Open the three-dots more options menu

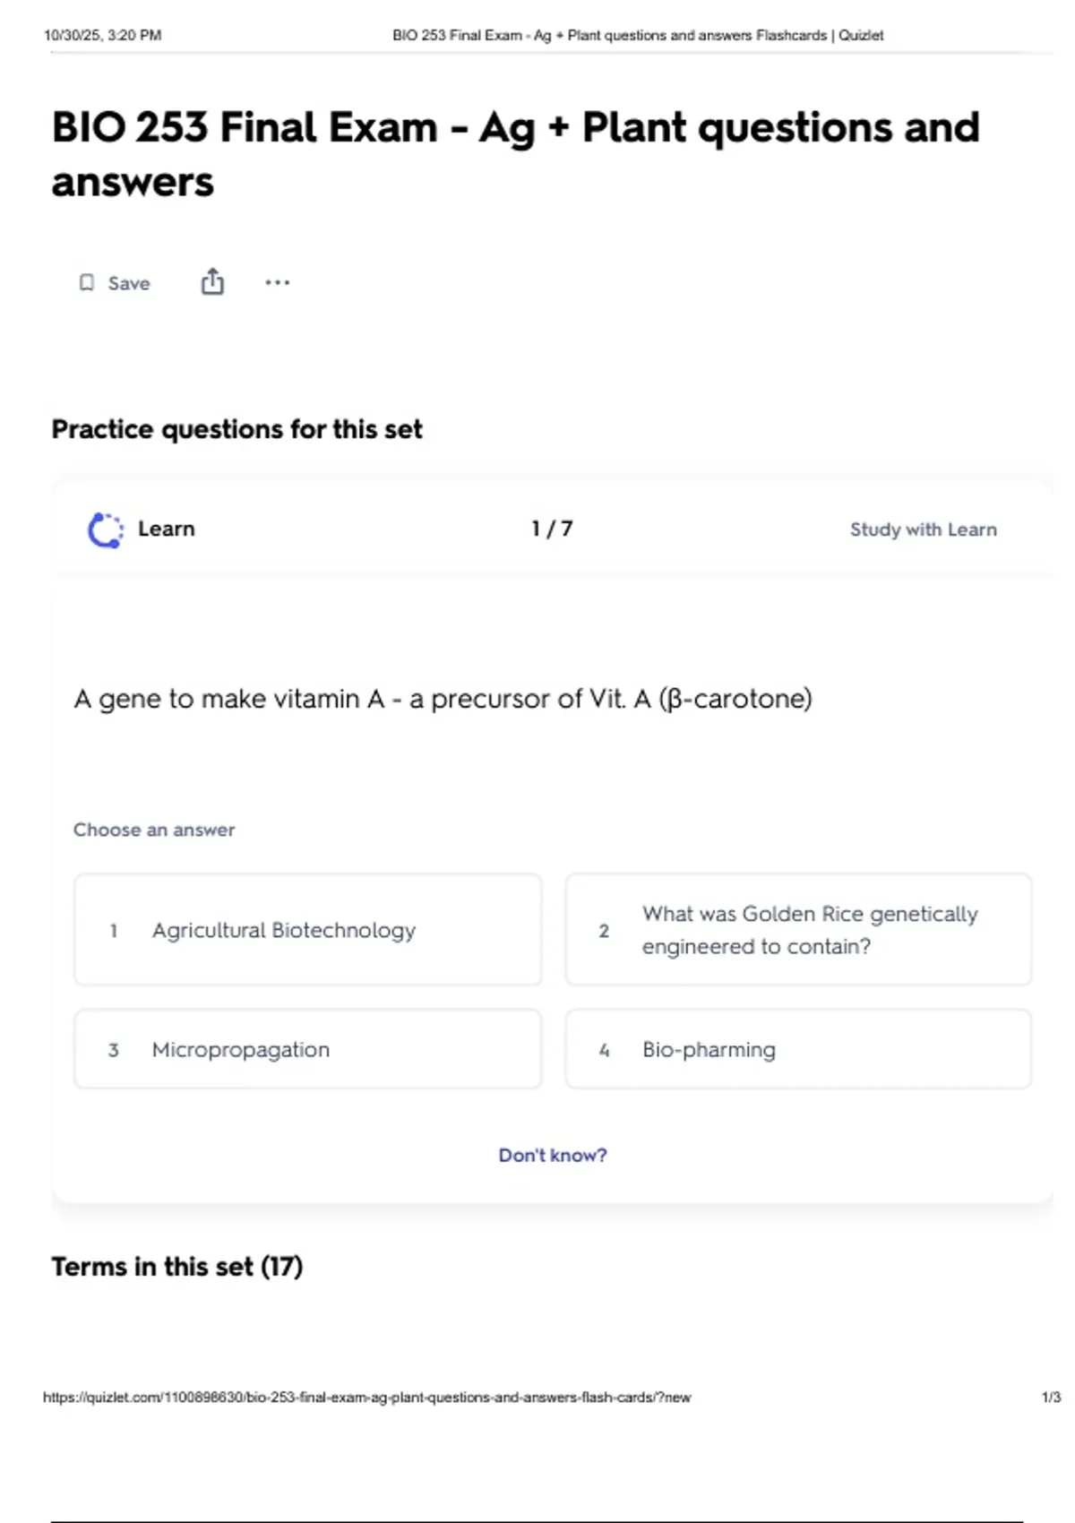(278, 282)
